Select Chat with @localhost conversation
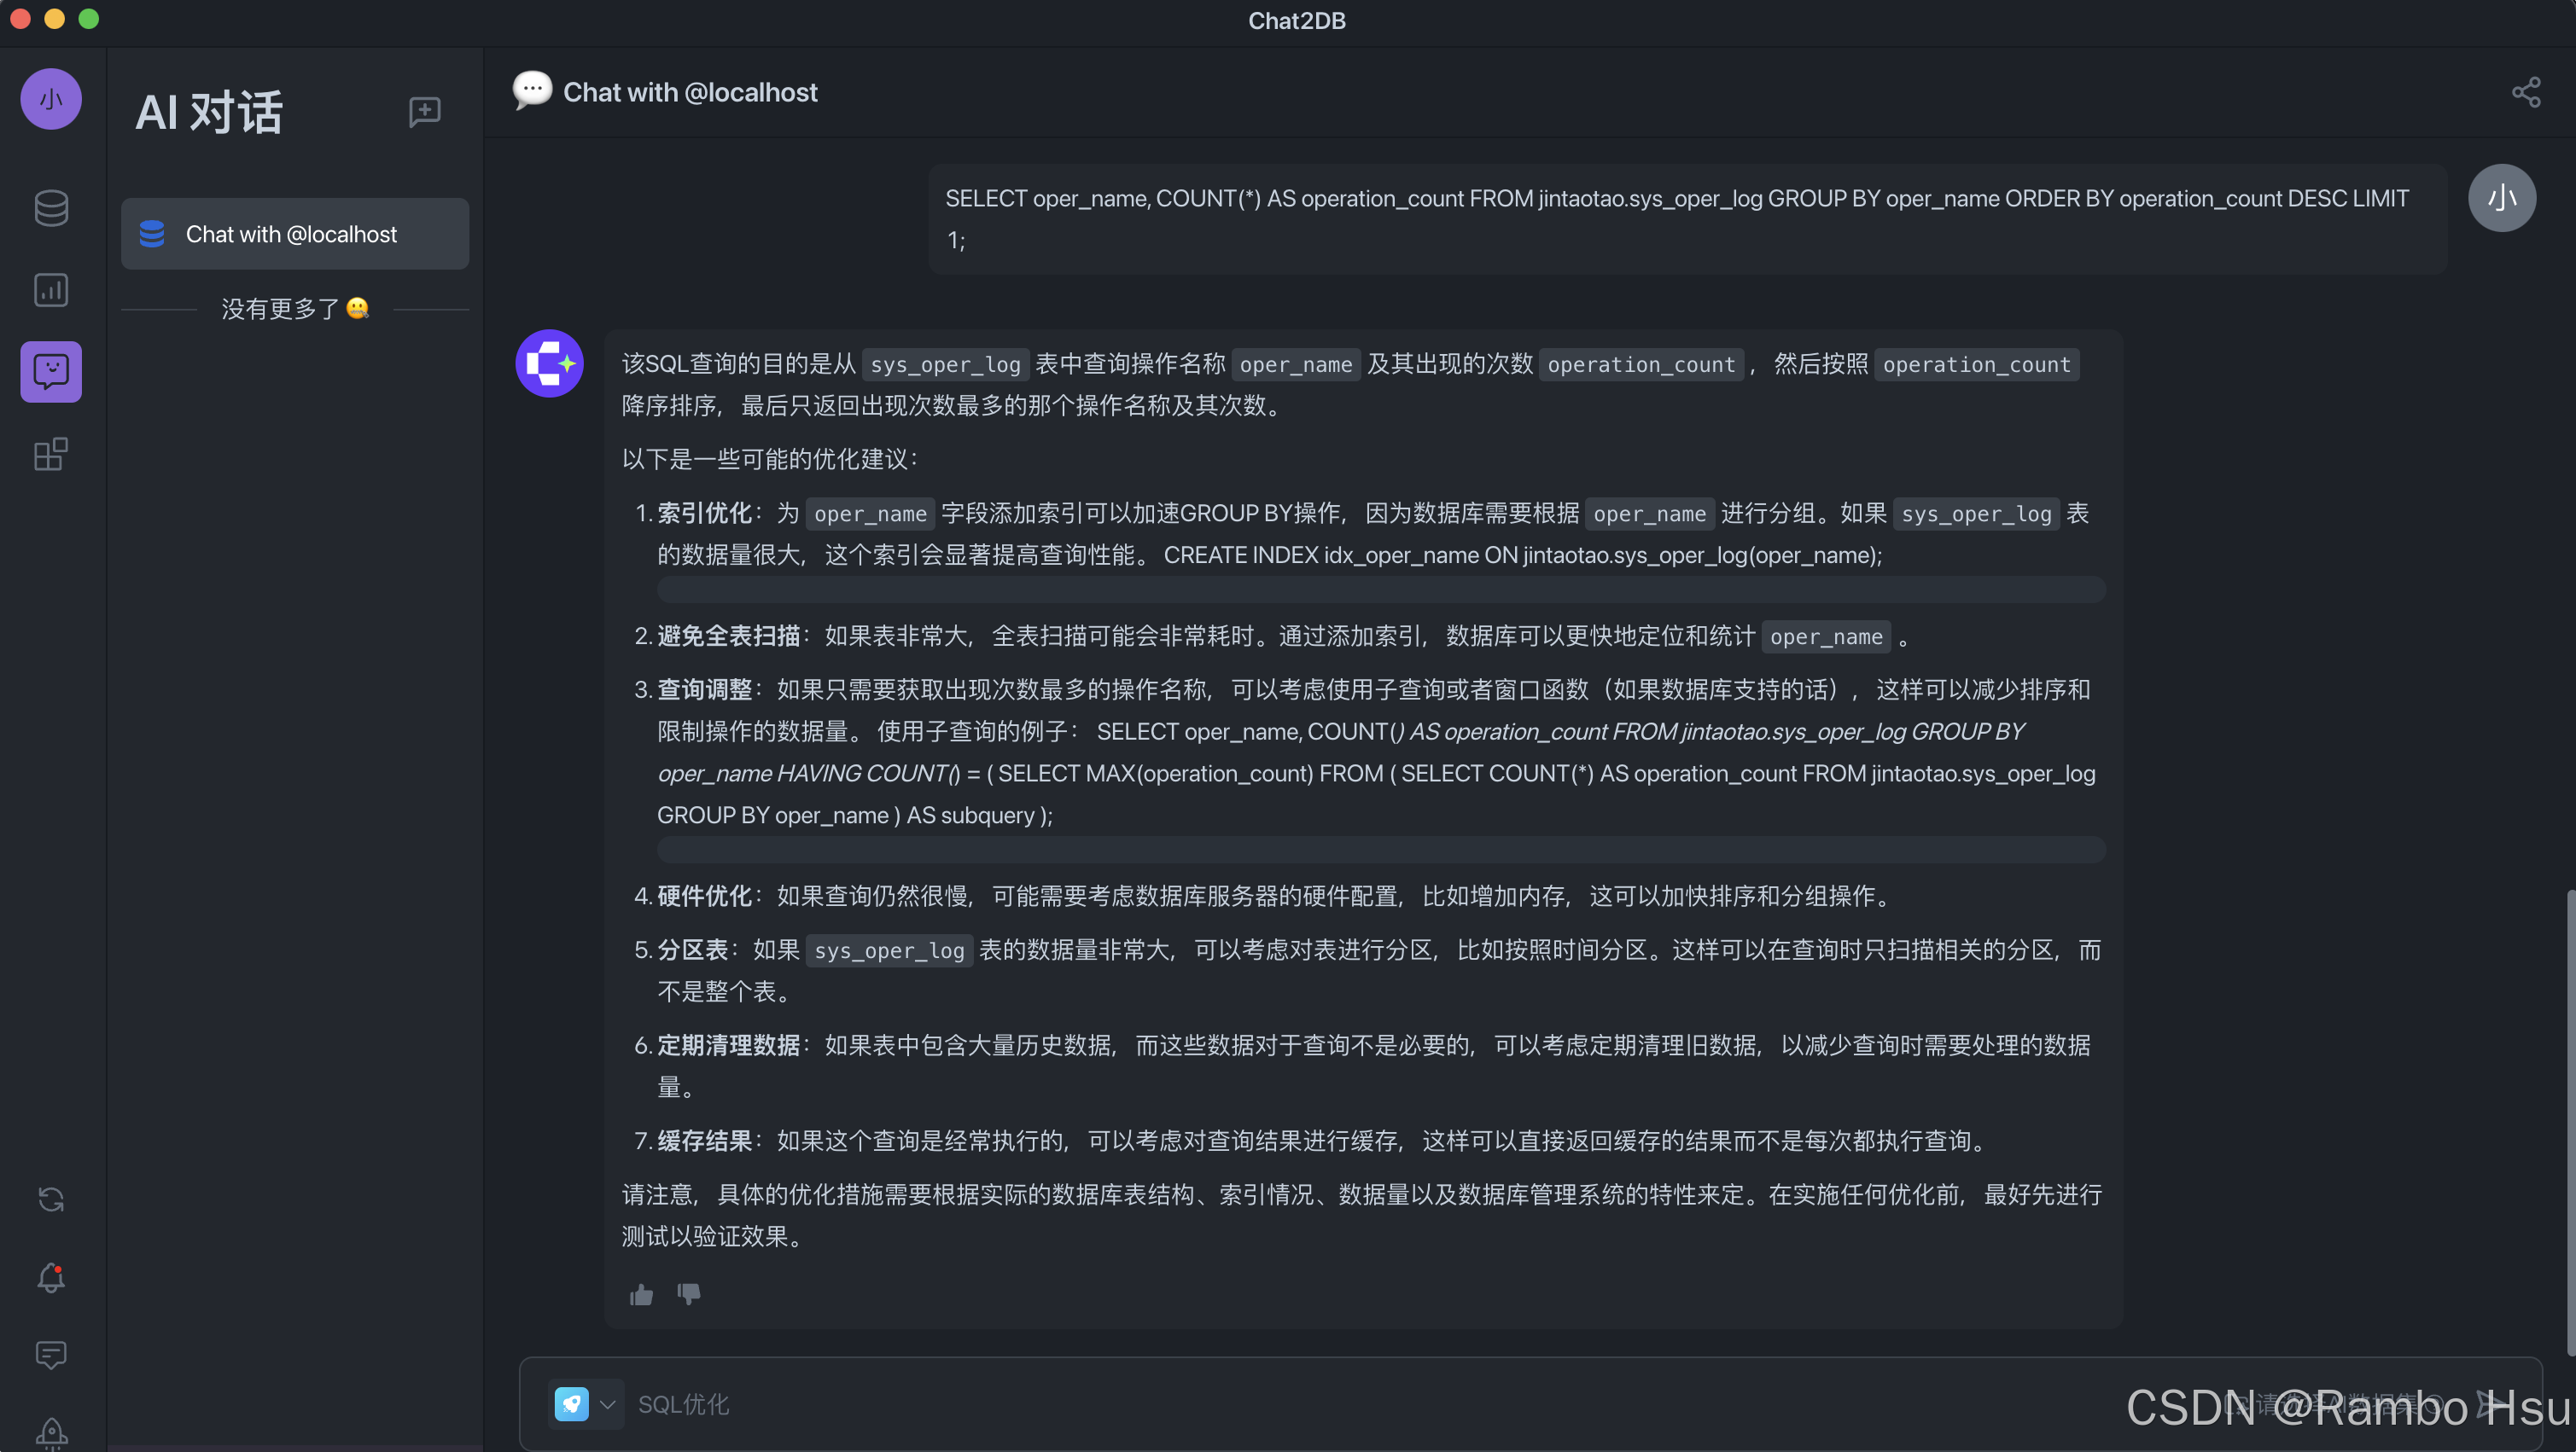This screenshot has width=2576, height=1452. click(295, 234)
